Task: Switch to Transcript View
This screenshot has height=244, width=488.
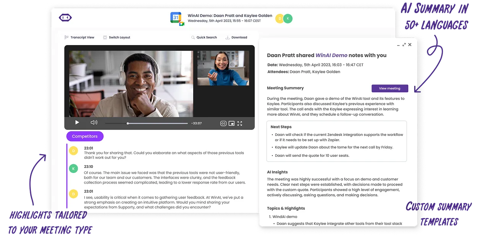Action: (79, 37)
